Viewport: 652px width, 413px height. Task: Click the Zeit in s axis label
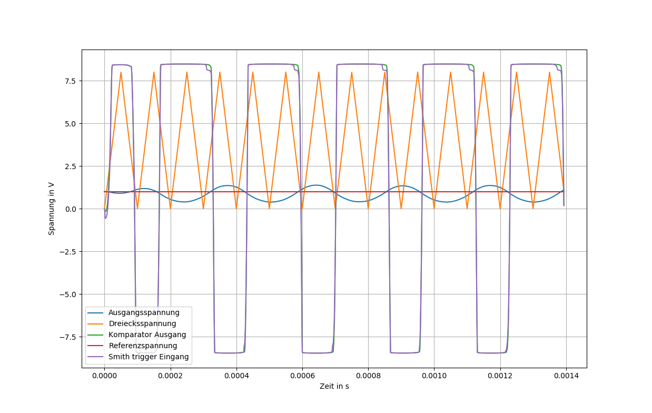click(334, 386)
